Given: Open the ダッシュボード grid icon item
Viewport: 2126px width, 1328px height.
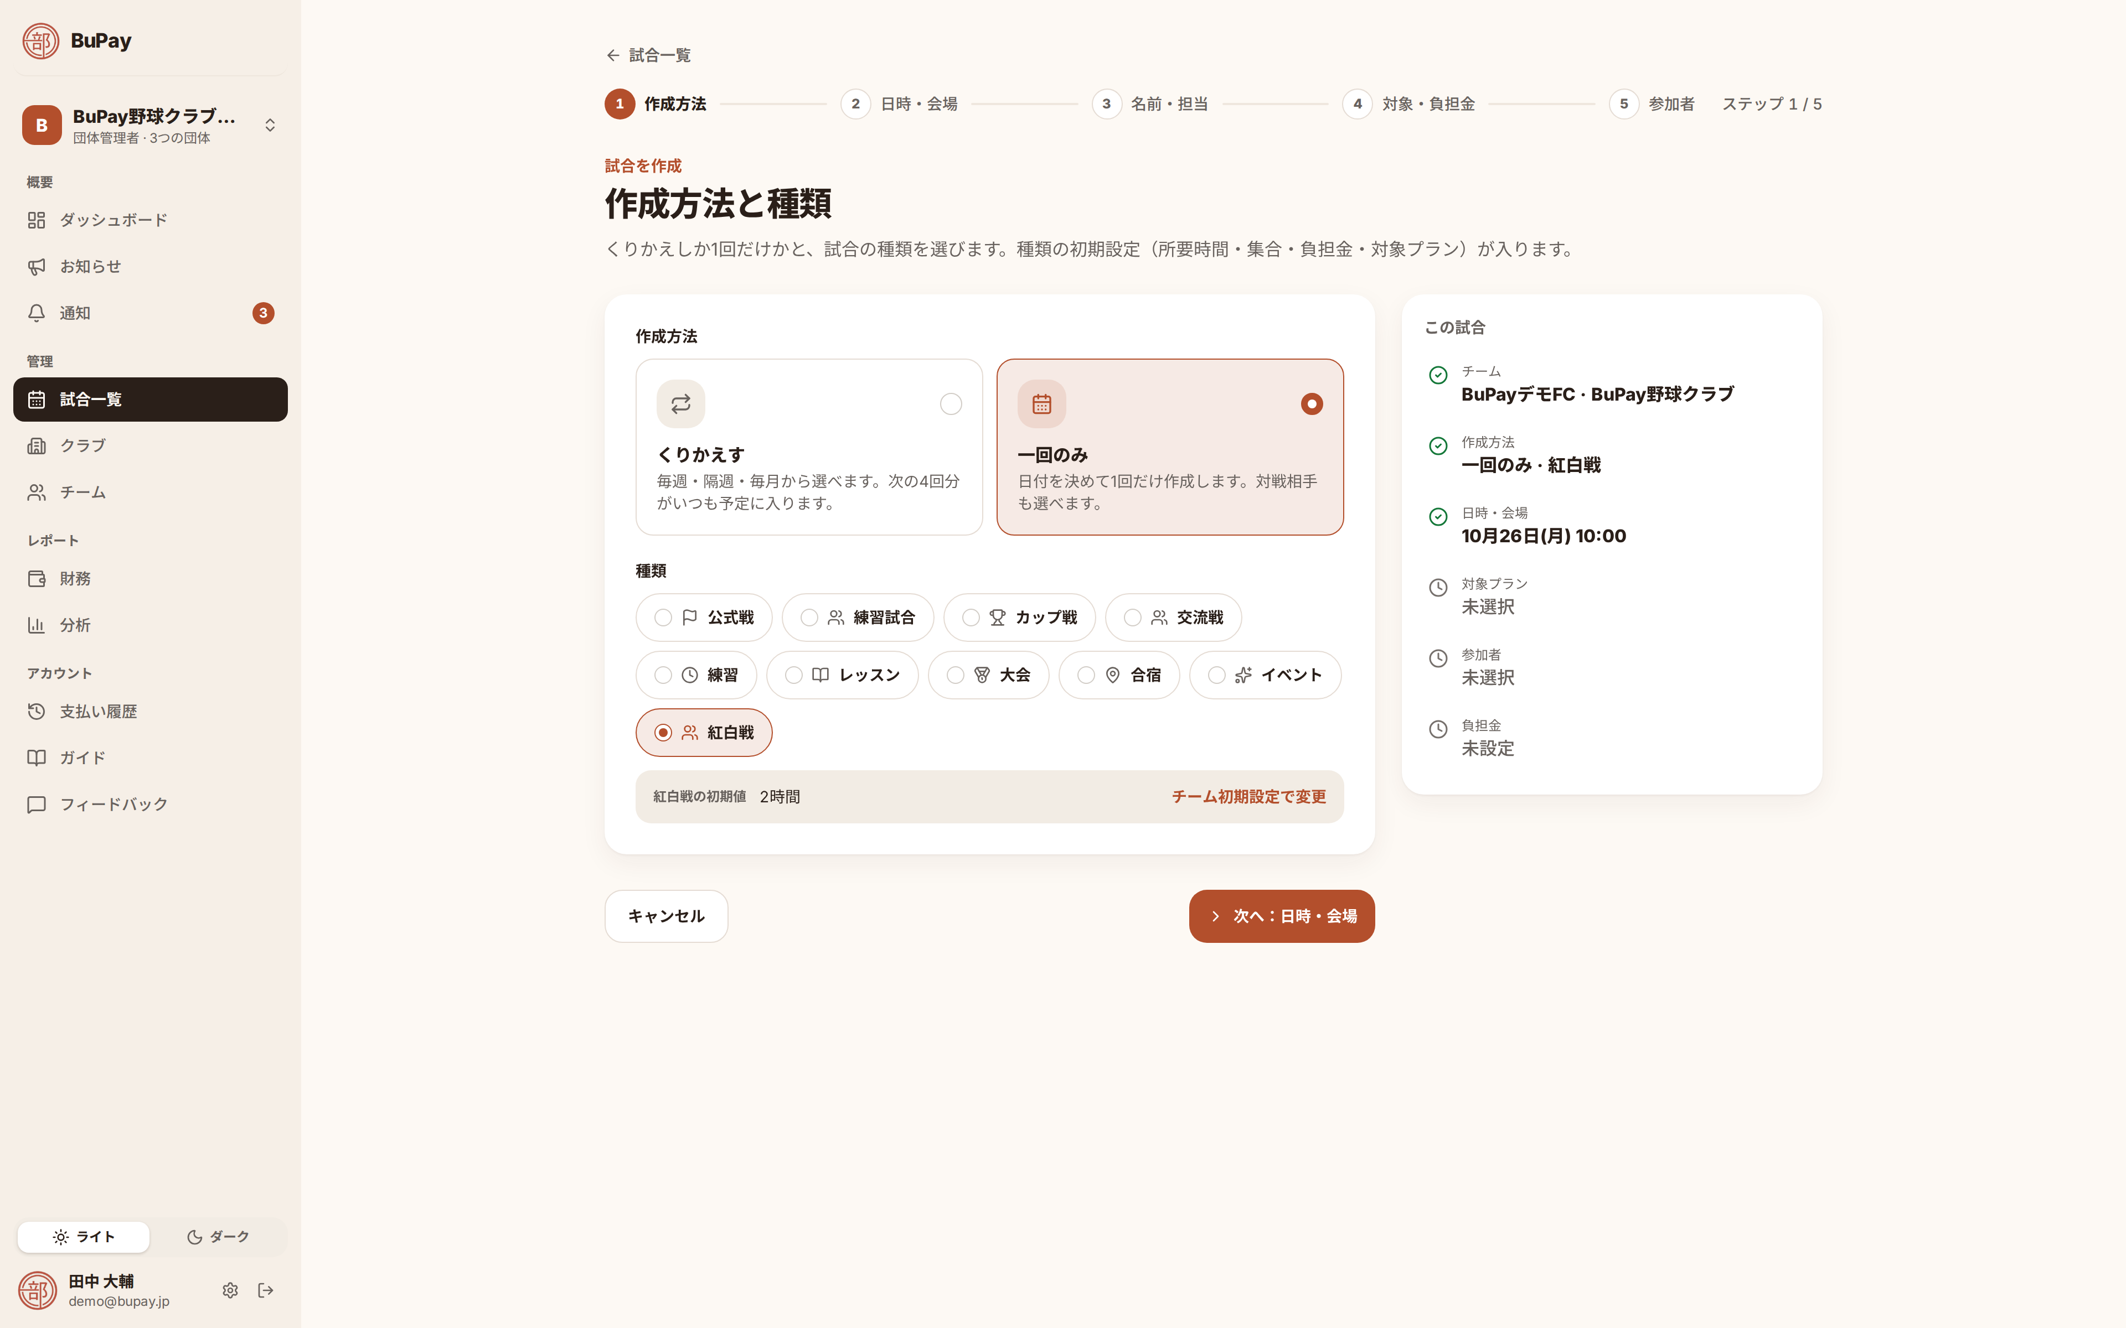Looking at the screenshot, I should (150, 220).
